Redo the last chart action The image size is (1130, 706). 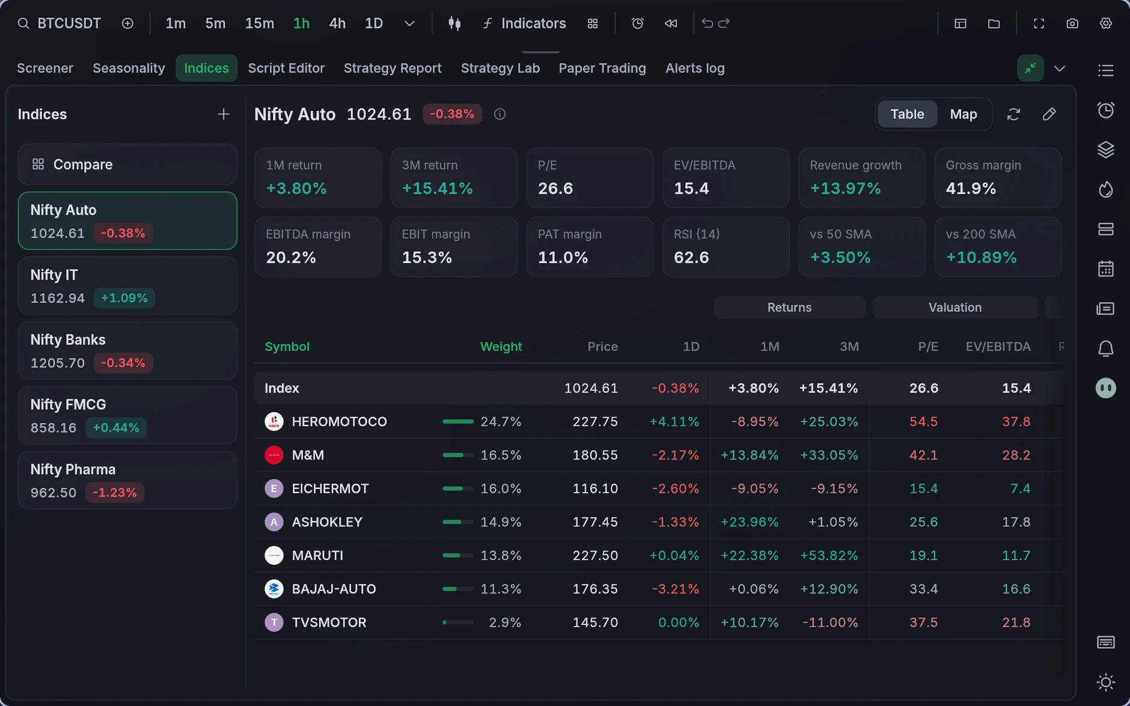pyautogui.click(x=724, y=23)
